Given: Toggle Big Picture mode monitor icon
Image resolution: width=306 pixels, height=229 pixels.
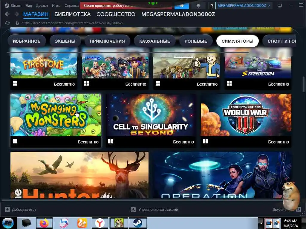Looking at the screenshot, I should (x=279, y=6).
